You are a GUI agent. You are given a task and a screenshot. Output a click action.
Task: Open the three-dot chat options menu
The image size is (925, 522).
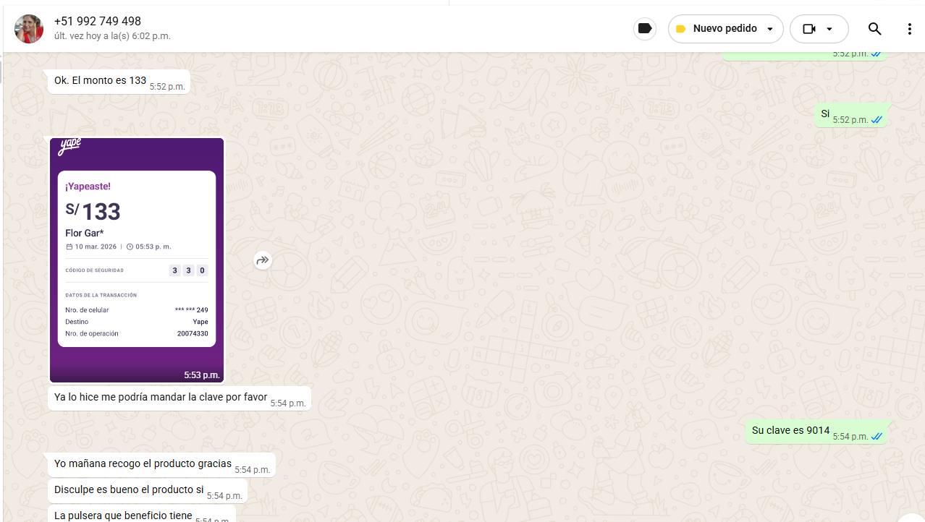click(910, 29)
